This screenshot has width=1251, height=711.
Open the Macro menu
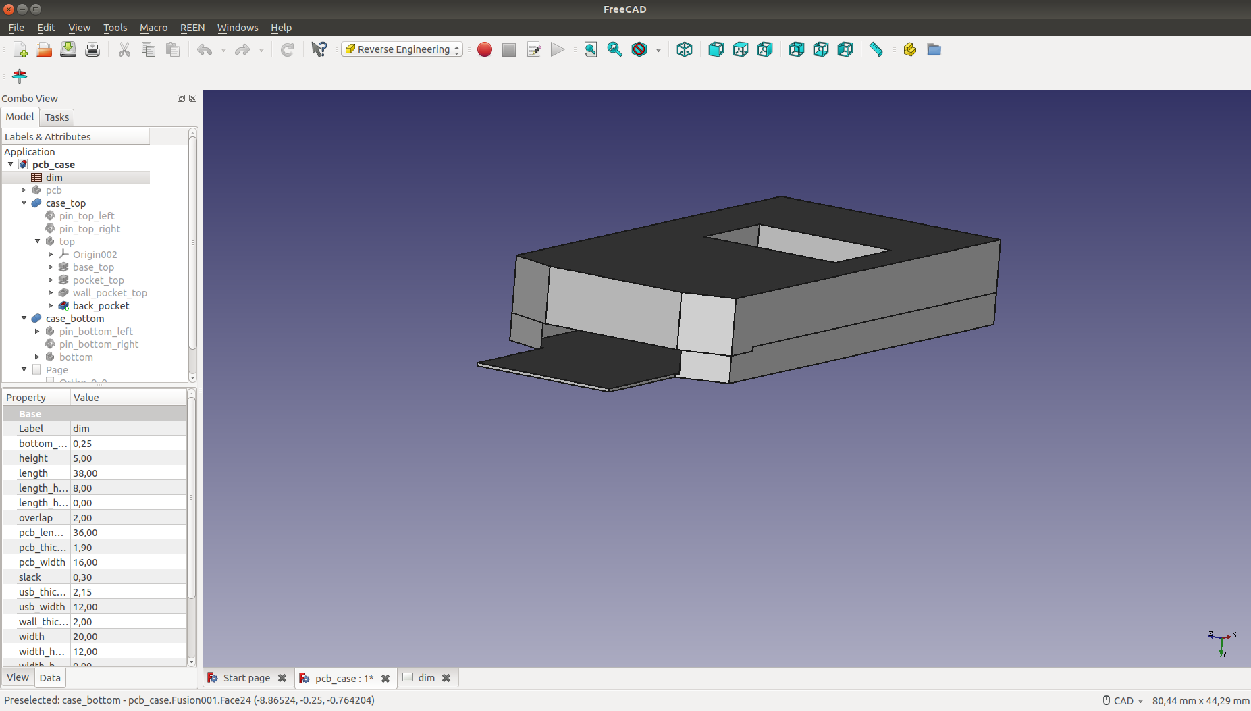coord(153,28)
